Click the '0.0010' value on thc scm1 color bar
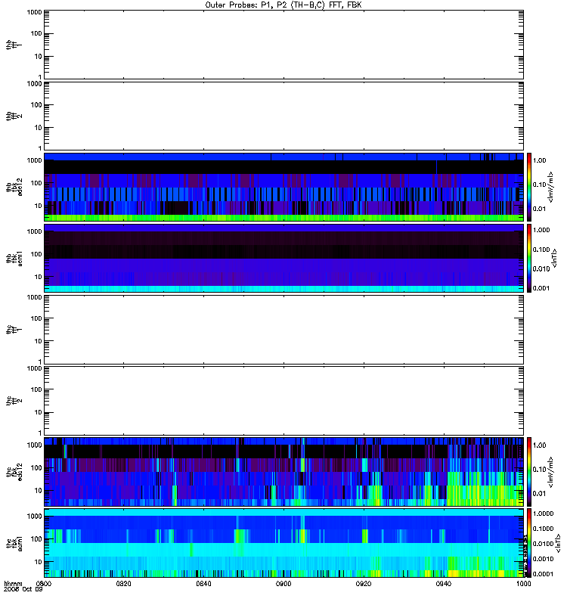This screenshot has width=567, height=605. tap(543, 559)
